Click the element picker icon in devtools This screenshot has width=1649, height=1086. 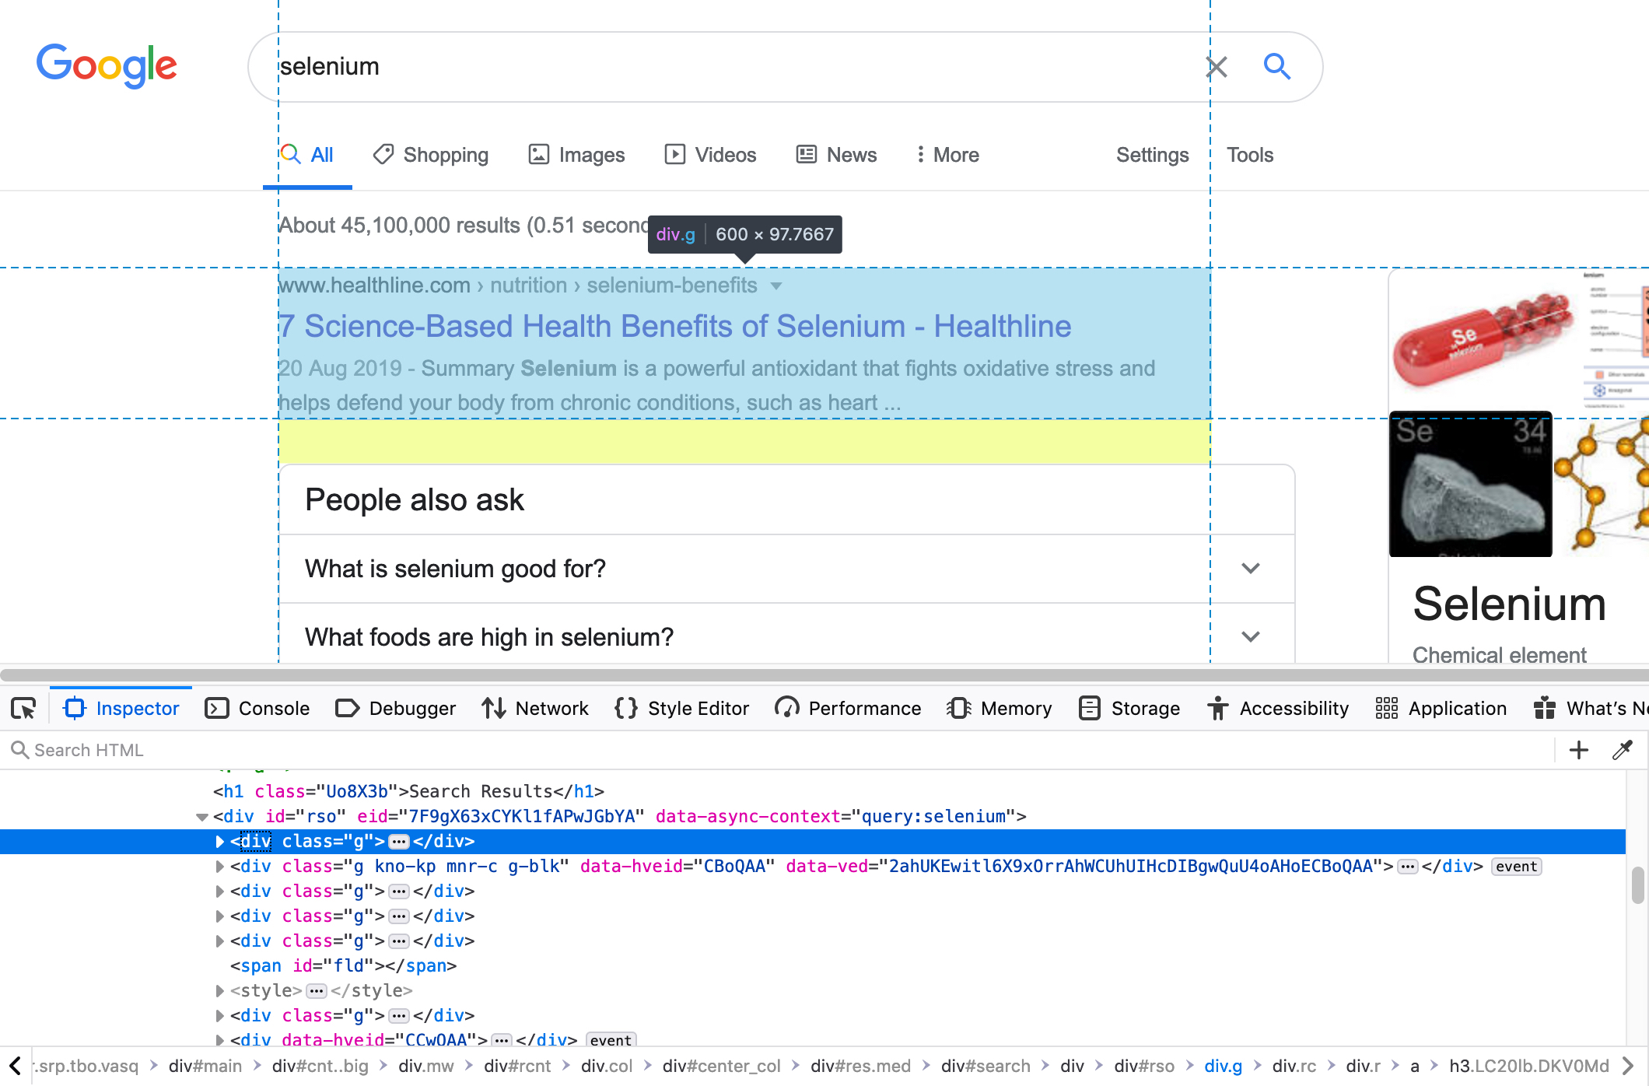tap(23, 709)
